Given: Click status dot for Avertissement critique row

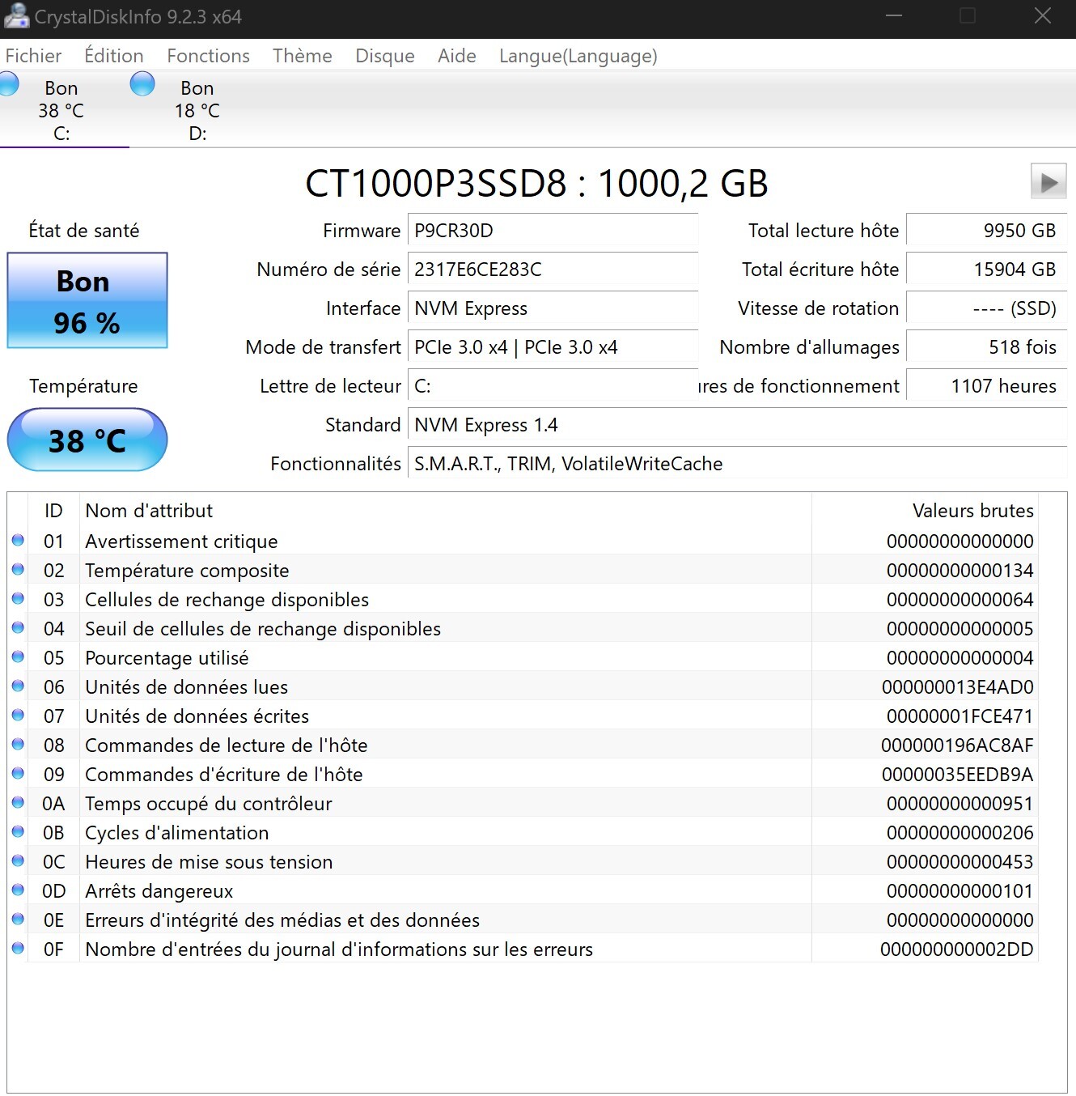Looking at the screenshot, I should point(18,540).
